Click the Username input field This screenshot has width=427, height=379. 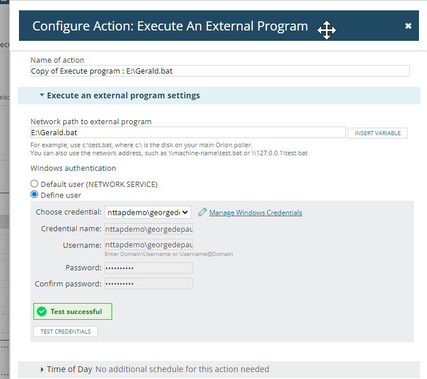click(148, 245)
